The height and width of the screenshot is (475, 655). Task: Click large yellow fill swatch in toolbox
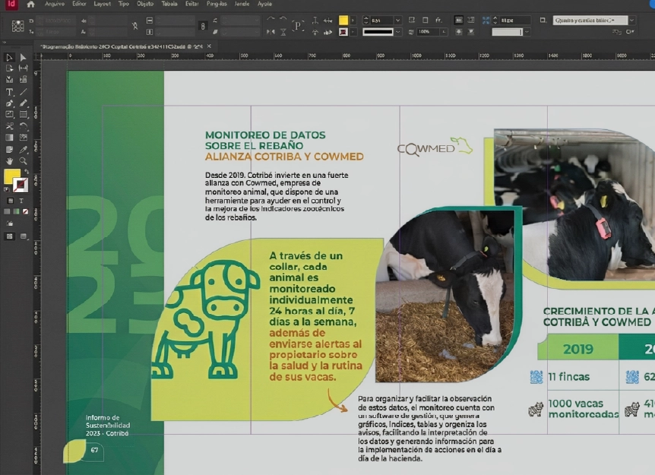[11, 176]
